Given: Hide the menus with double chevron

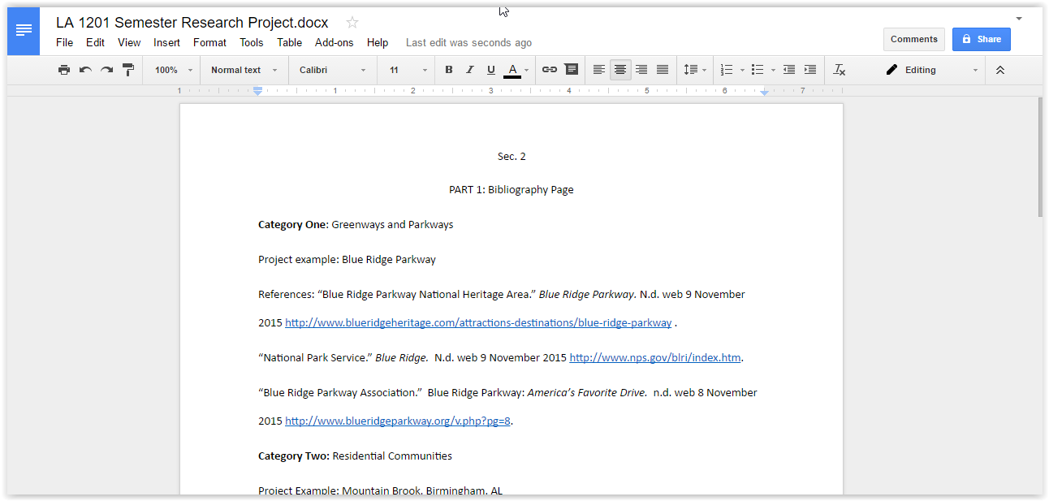Looking at the screenshot, I should [x=1000, y=70].
